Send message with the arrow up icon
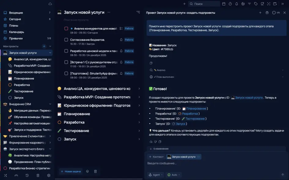 coord(283,175)
